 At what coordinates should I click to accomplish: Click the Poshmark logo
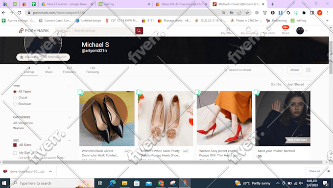(34, 31)
